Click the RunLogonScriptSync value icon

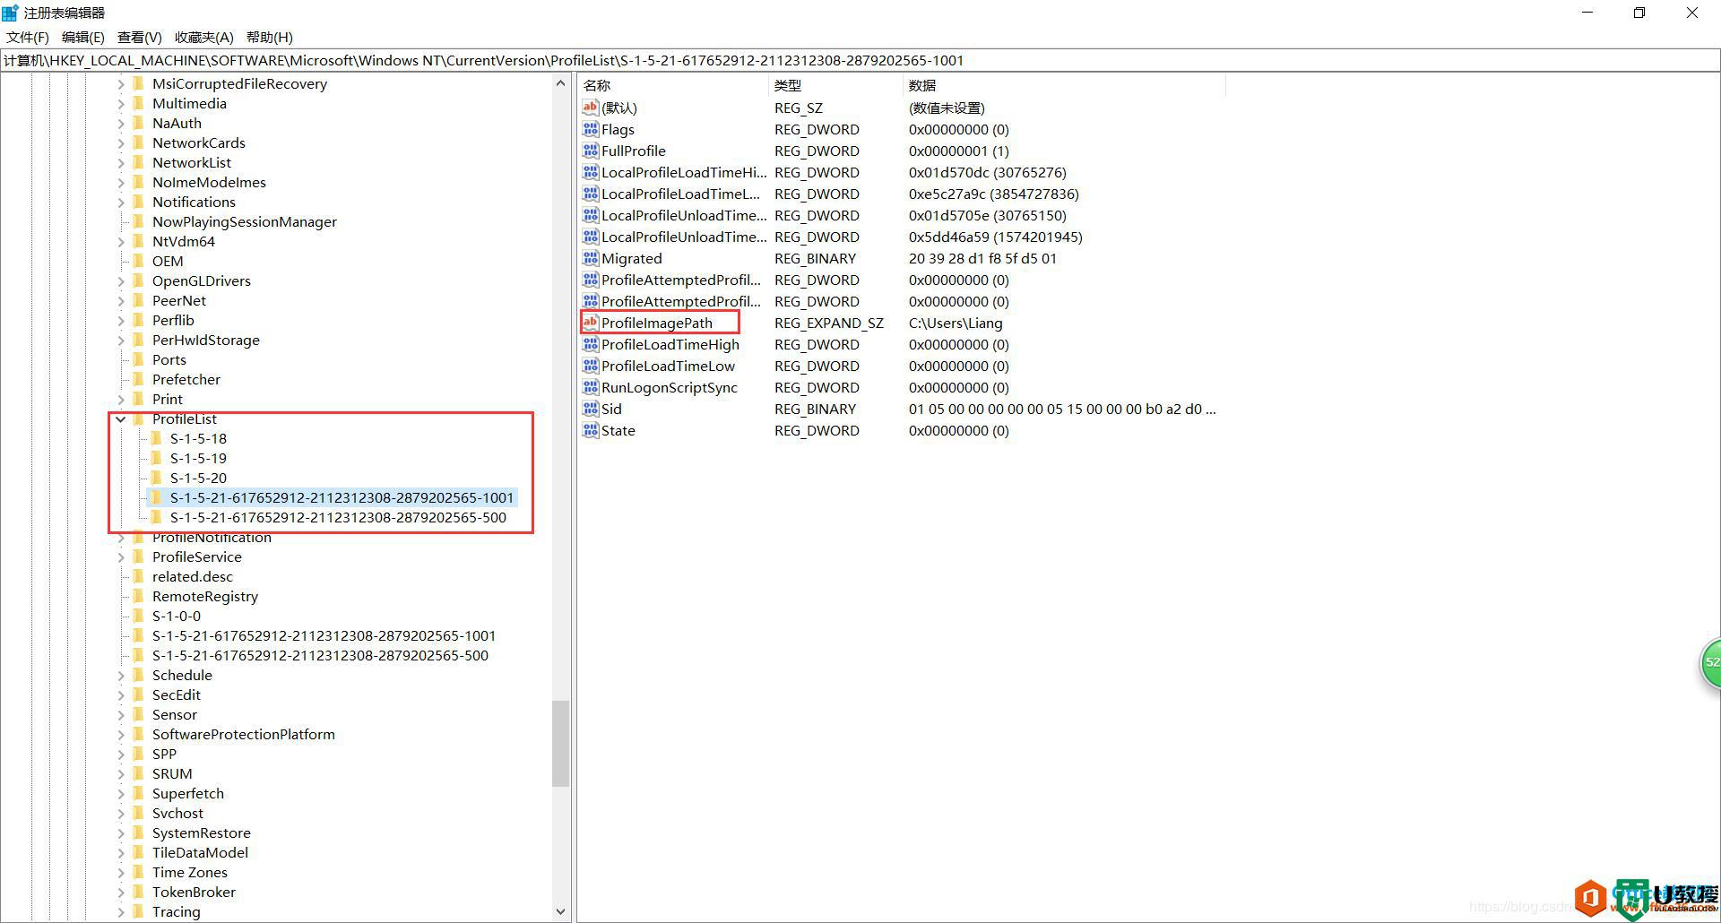point(590,387)
